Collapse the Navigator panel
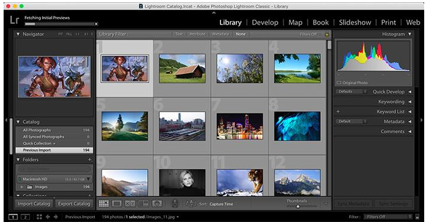Screen dimensions: 429x222 point(18,34)
